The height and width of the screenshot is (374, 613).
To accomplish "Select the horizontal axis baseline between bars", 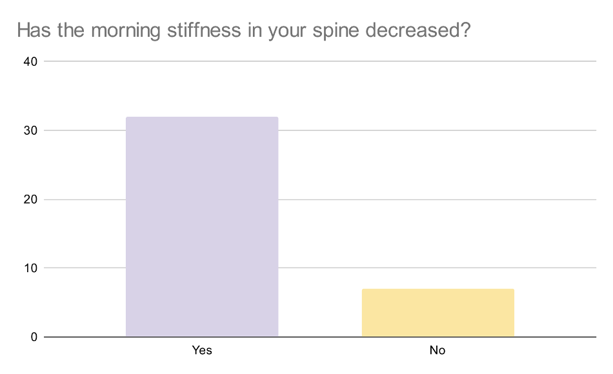I will 319,337.
